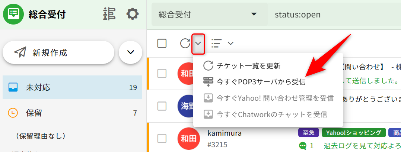Check the first ticket row checkbox
This screenshot has width=401, height=152.
pyautogui.click(x=162, y=74)
